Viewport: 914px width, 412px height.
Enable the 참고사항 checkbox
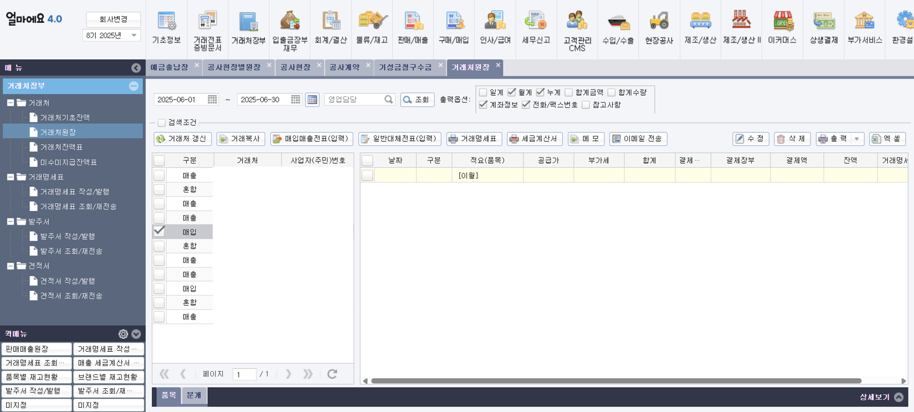[x=586, y=105]
